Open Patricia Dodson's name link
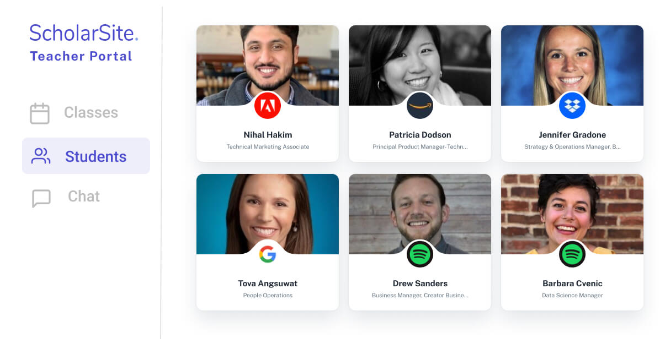This screenshot has width=660, height=349. [420, 135]
